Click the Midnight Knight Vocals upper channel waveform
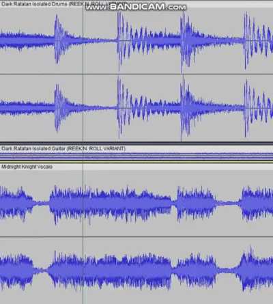This screenshot has width=273, height=304. (136, 204)
